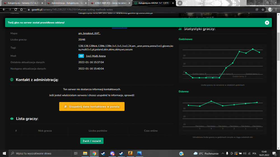Open the Photos app from the taskbar
This screenshot has height=157, width=280.
tap(139, 153)
